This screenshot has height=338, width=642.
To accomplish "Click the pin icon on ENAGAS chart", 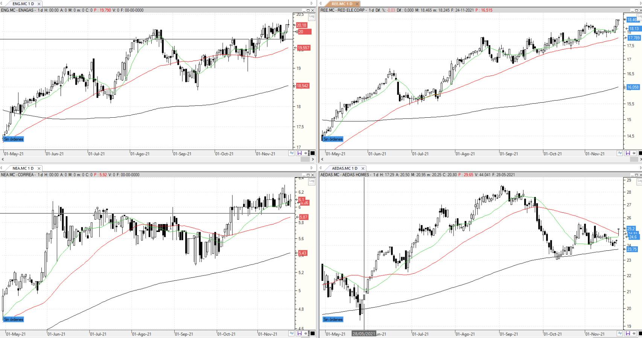I will (306, 153).
